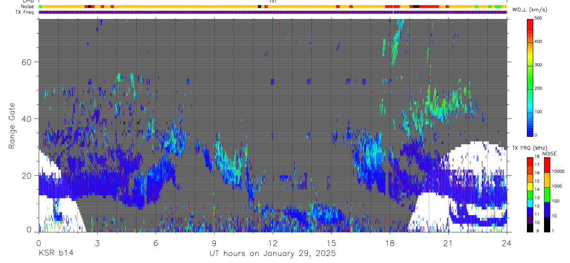The height and width of the screenshot is (263, 570).
Task: Click the '14' label on TX FRQ scale
Action: coord(537,189)
